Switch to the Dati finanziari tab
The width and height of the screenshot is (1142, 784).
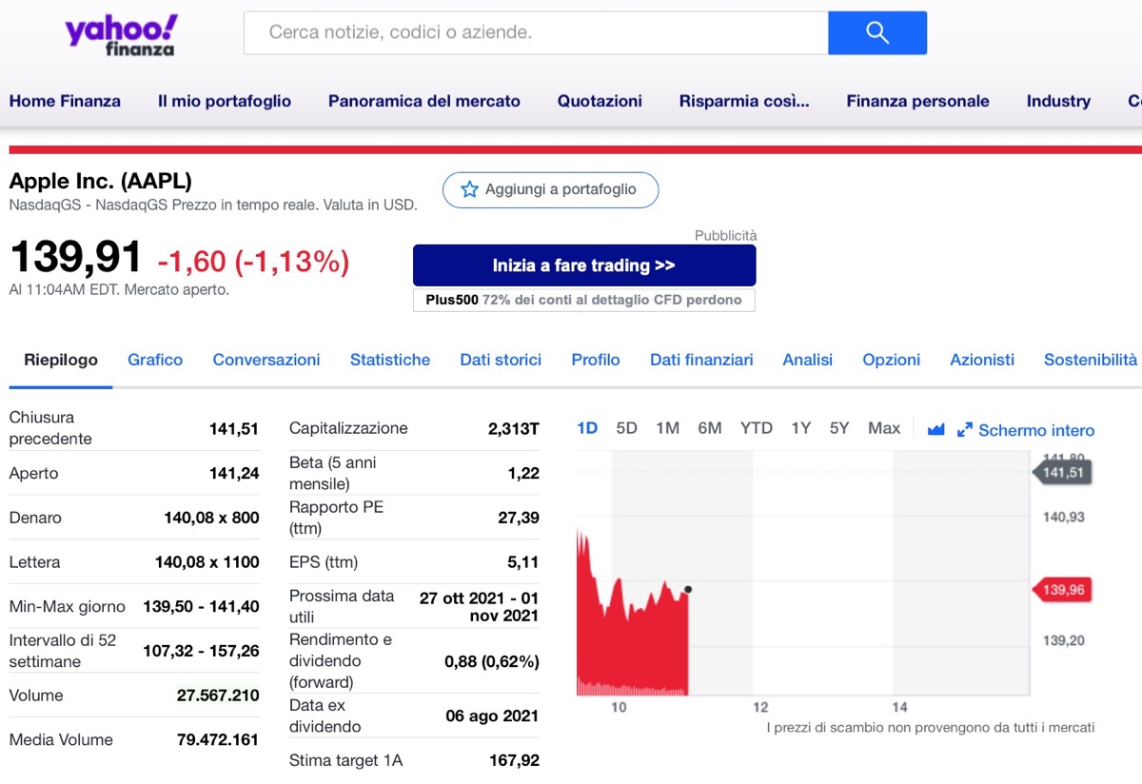[x=701, y=360]
